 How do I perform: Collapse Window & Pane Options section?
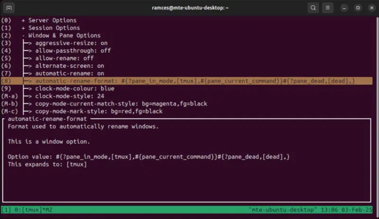pyautogui.click(x=61, y=36)
